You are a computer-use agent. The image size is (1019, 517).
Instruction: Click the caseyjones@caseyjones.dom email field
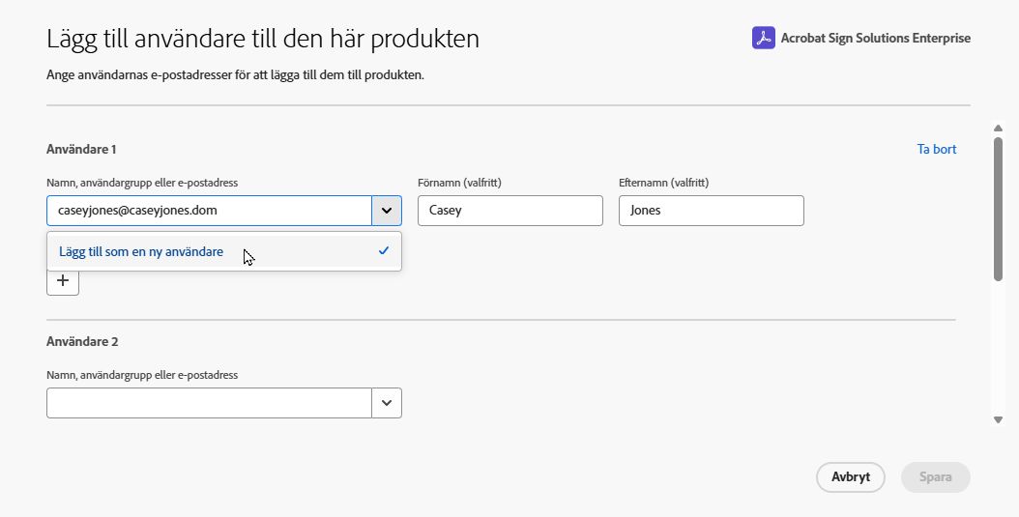pyautogui.click(x=209, y=211)
